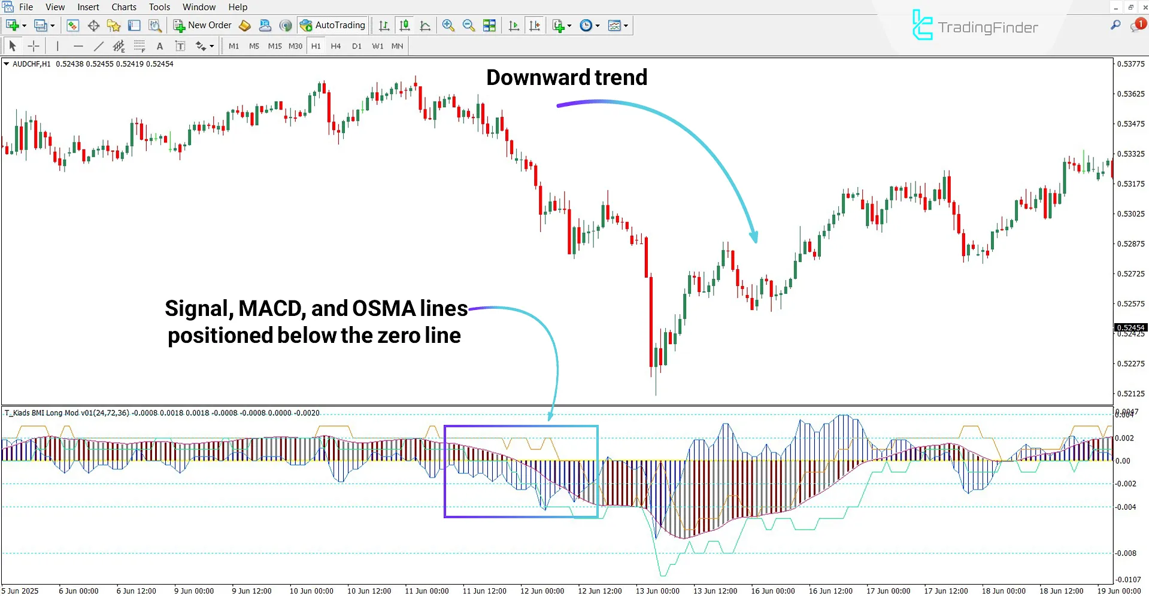
Task: Tile chart windows
Action: pos(489,25)
